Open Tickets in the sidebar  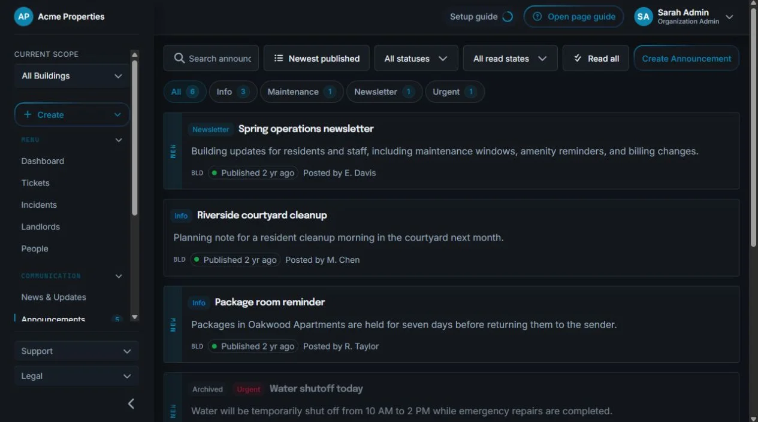click(35, 183)
